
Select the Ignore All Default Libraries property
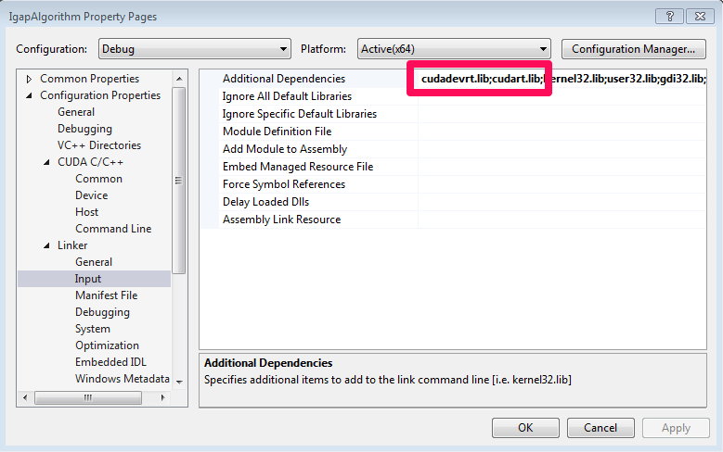coord(287,96)
